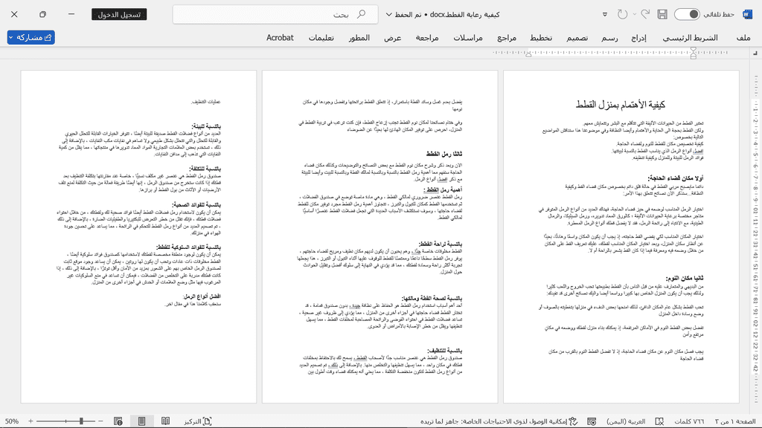This screenshot has width=762, height=428.
Task: Click the heading أهمية رمل القطط
Action: tap(443, 189)
